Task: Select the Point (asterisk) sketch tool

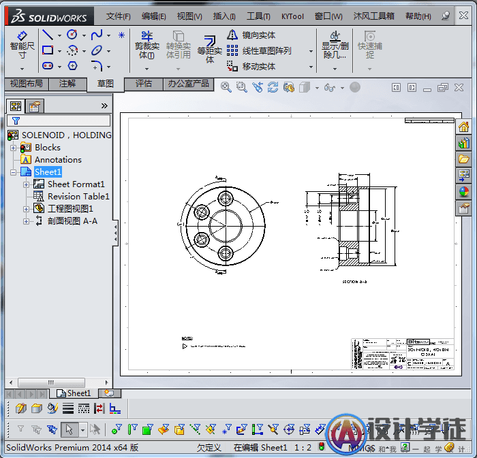Action: pos(121,35)
